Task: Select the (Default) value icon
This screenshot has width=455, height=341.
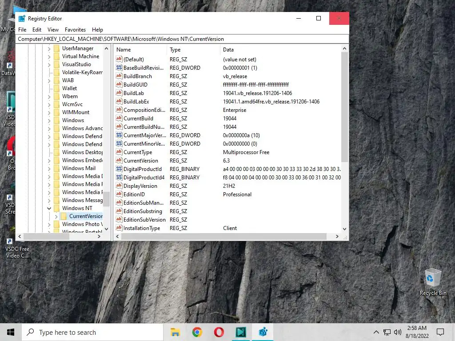Action: click(x=119, y=59)
